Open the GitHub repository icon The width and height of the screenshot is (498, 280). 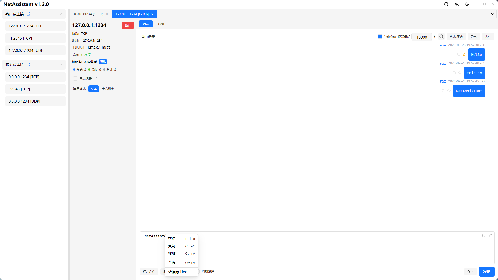446,4
